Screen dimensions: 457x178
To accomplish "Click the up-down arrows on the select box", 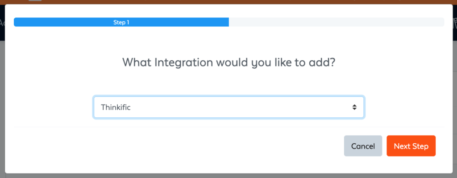I will click(354, 107).
